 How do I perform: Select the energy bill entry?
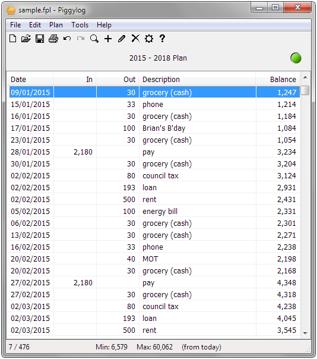click(x=154, y=212)
